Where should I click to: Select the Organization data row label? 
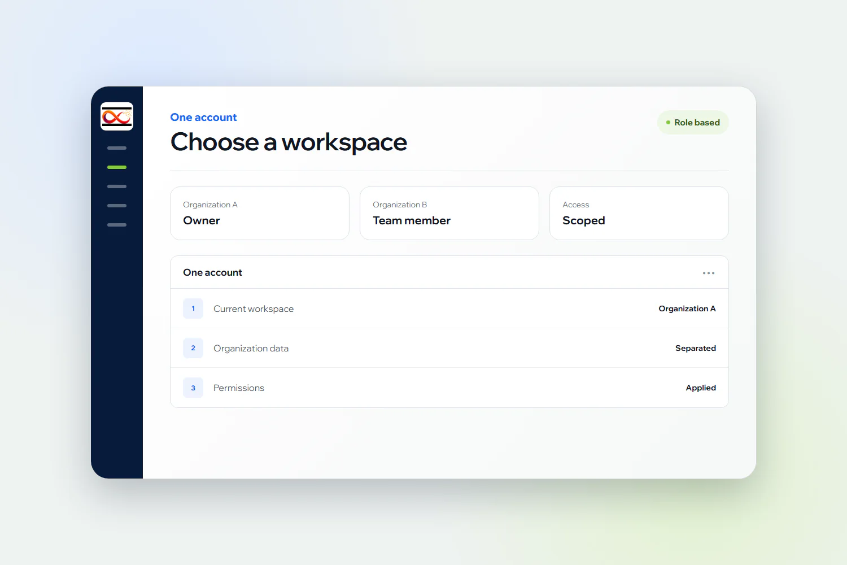[x=251, y=349]
